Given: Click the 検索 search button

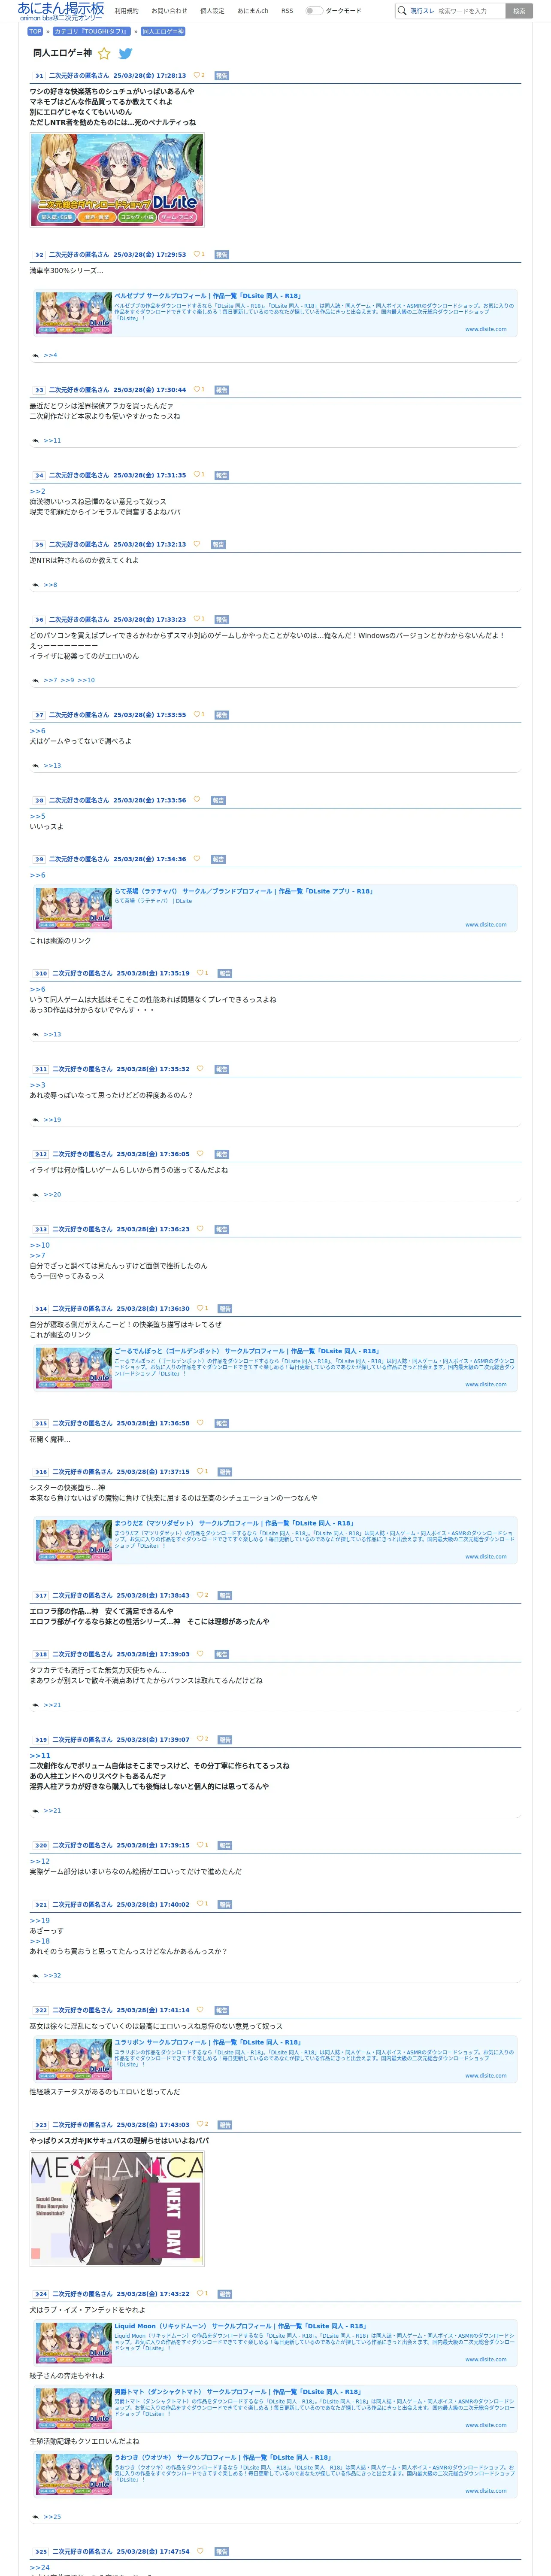Looking at the screenshot, I should click(x=519, y=11).
